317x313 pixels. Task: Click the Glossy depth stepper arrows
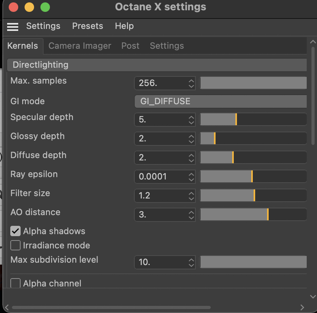pos(191,139)
